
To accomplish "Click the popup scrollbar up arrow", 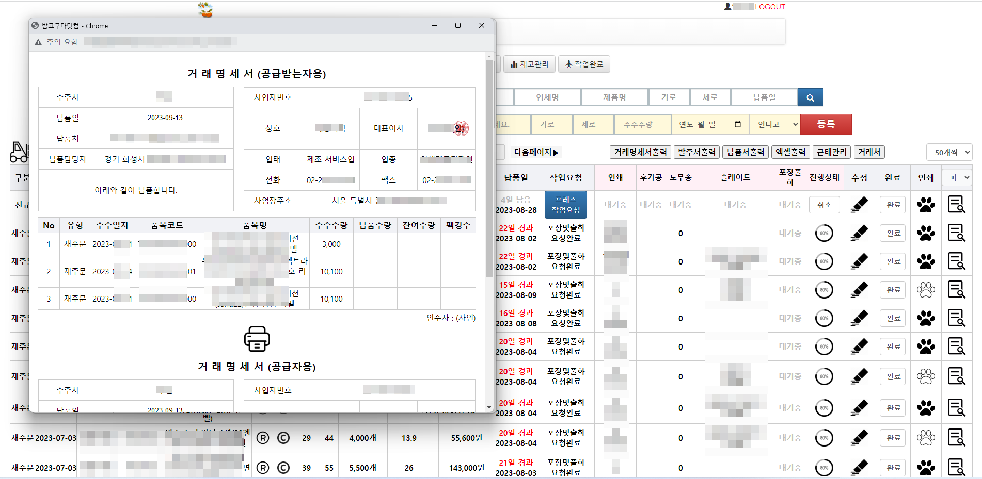I will 489,56.
